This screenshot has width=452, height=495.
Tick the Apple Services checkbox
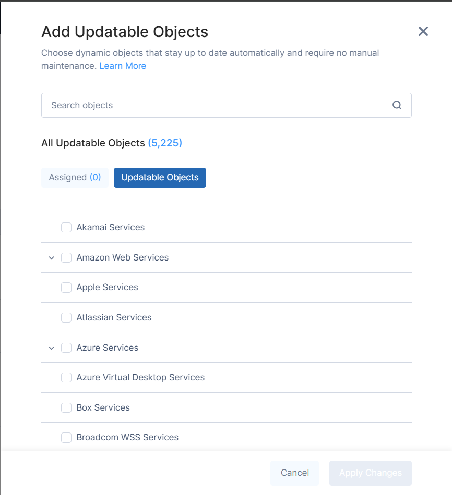[66, 288]
